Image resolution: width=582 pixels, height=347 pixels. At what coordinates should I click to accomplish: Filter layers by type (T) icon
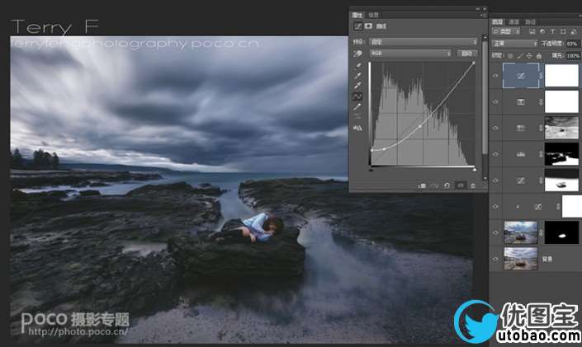click(552, 31)
